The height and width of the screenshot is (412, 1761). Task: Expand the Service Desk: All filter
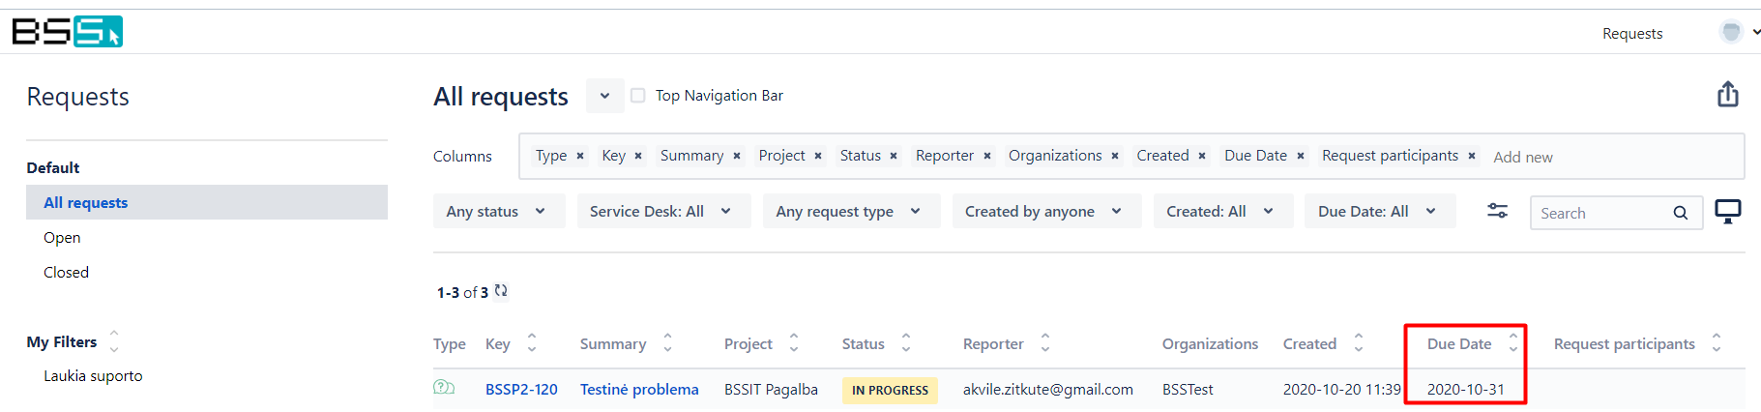coord(661,211)
